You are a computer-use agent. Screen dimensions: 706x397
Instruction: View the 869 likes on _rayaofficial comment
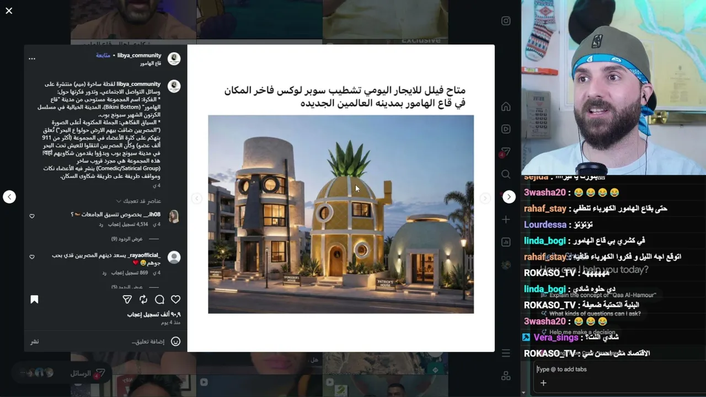click(x=130, y=273)
